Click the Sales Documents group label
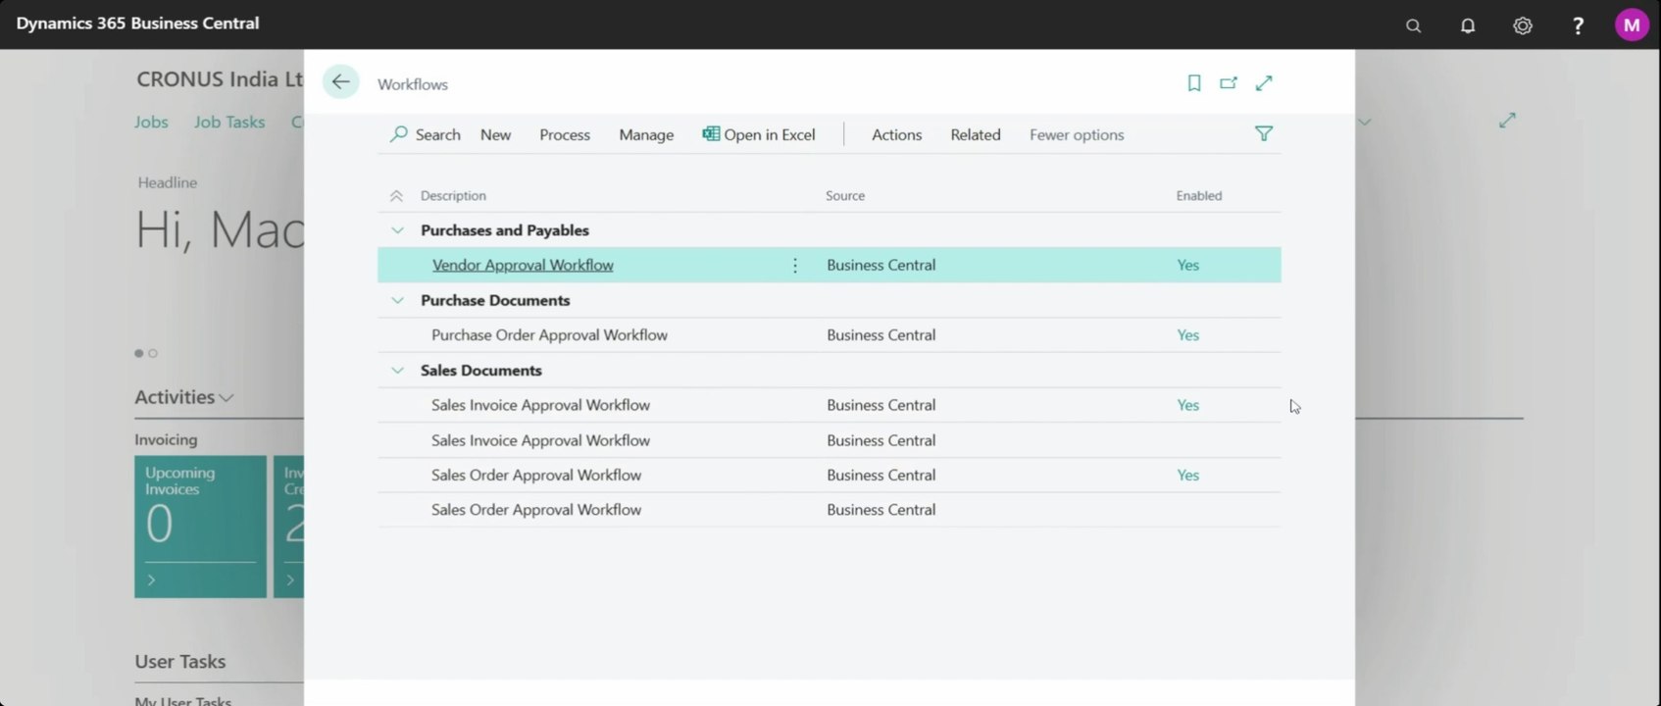The image size is (1661, 706). click(x=480, y=371)
